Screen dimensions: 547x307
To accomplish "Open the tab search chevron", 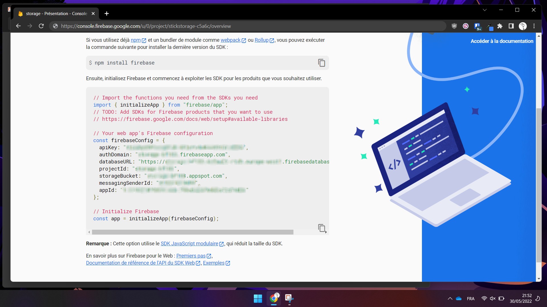I will (x=485, y=10).
